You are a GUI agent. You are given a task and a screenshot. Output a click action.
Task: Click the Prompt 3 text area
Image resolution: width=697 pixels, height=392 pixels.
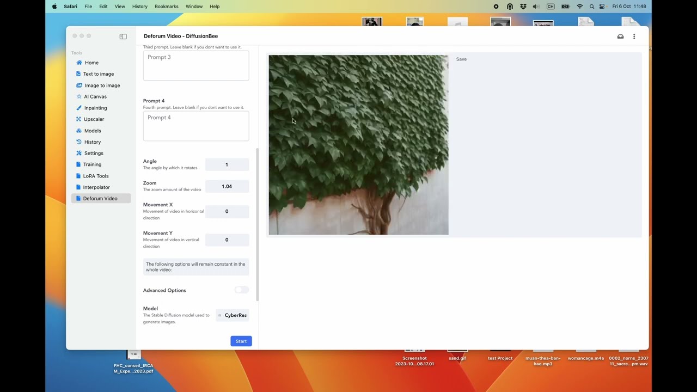click(196, 65)
